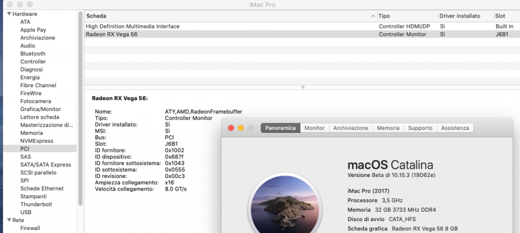This screenshot has width=520, height=233.
Task: Open the Archiviazione tab in About window
Action: pyautogui.click(x=350, y=128)
